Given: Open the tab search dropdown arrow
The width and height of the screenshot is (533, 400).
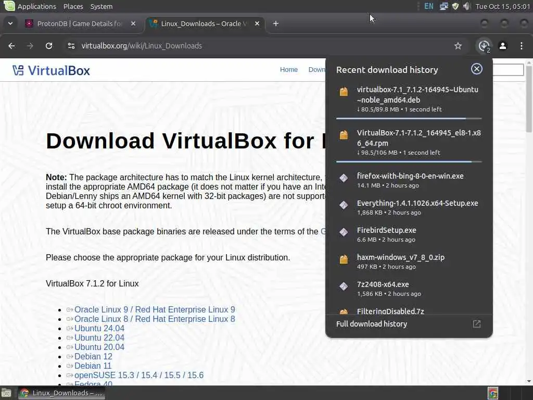Looking at the screenshot, I should point(10,23).
